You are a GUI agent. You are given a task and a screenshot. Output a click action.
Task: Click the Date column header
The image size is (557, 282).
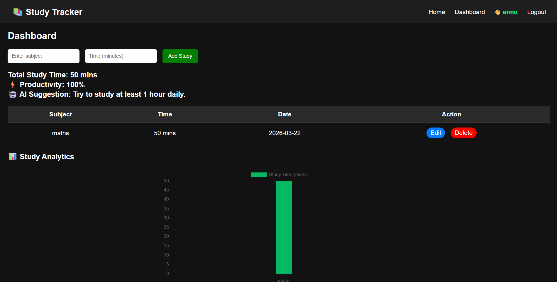coord(285,114)
